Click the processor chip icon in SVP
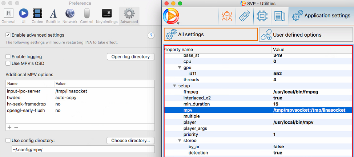This screenshot has width=354, height=157. pos(261,16)
